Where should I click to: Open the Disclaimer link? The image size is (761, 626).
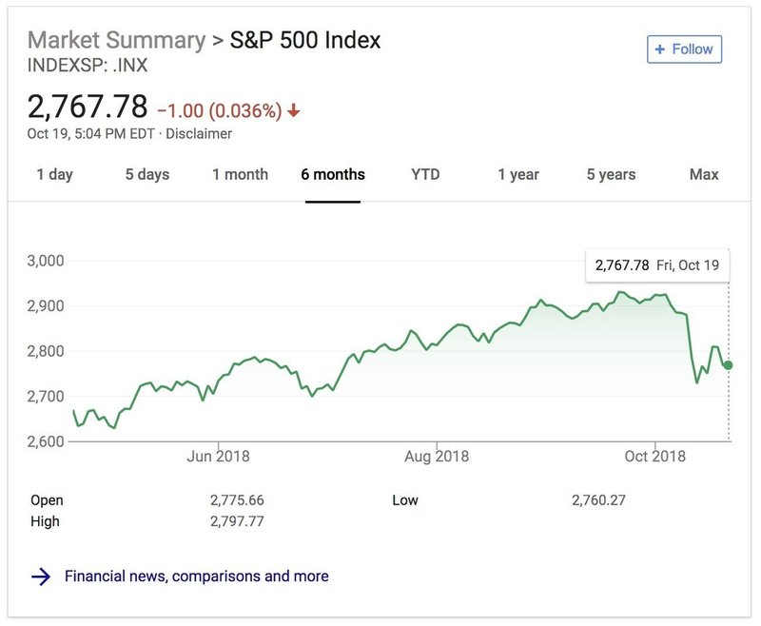(199, 134)
